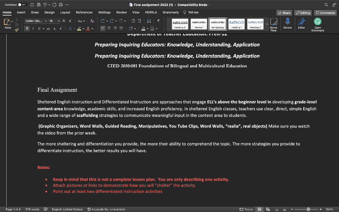Screen dimensions: 339x212
Task: Open the bullet list dropdown
Action: (107, 21)
